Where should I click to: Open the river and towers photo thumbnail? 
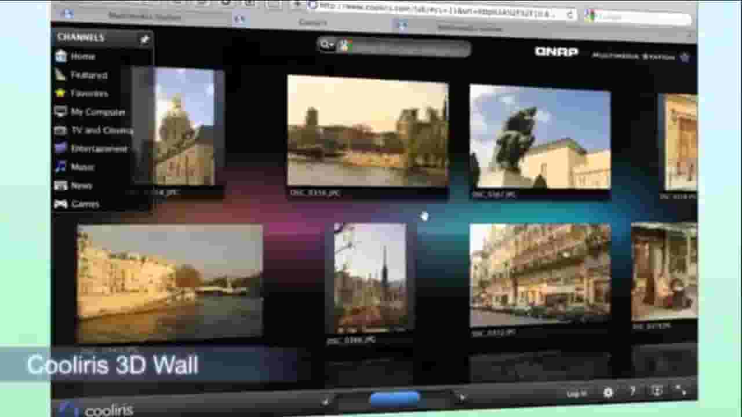[x=368, y=131]
